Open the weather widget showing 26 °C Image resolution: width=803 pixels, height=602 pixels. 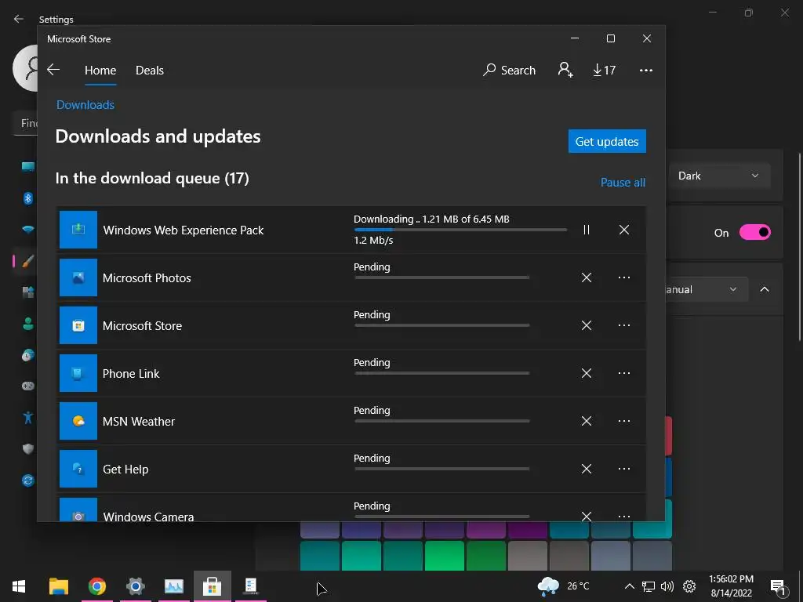tap(563, 586)
